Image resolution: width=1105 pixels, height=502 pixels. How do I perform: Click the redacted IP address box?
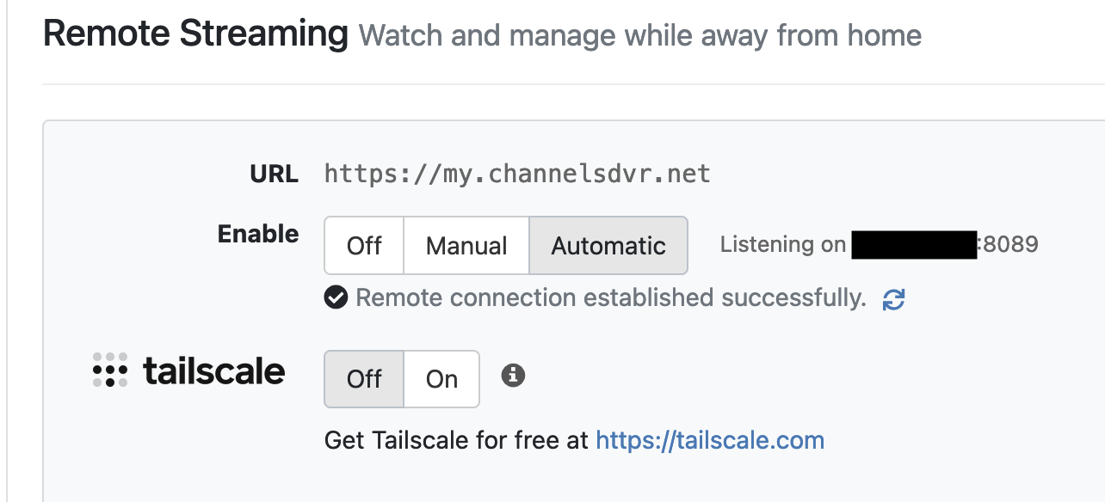[914, 245]
